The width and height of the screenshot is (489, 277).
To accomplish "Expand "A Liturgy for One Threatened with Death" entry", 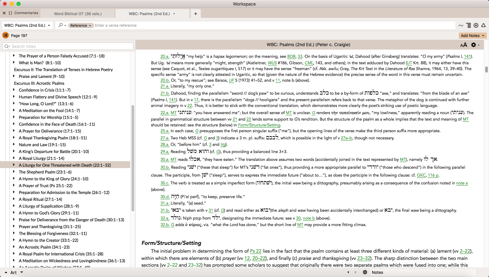I will click(x=14, y=165).
